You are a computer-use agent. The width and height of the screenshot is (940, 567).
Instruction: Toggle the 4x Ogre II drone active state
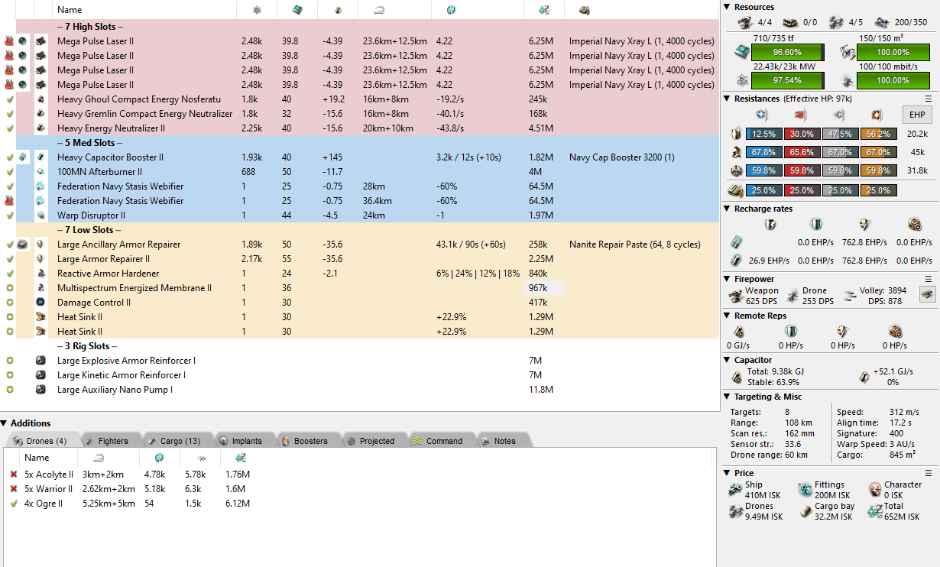tap(13, 504)
